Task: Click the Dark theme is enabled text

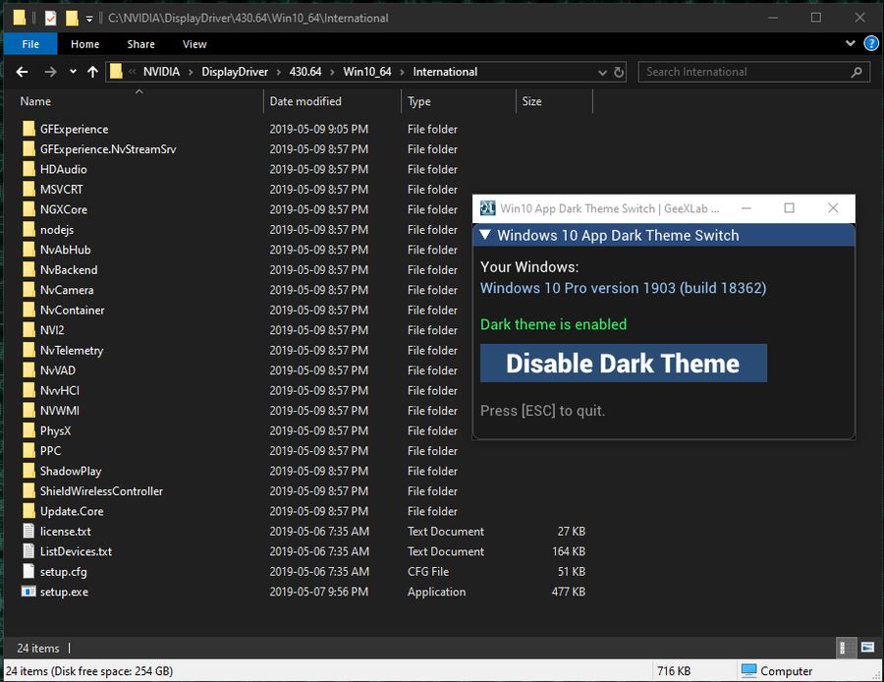Action: pyautogui.click(x=554, y=324)
